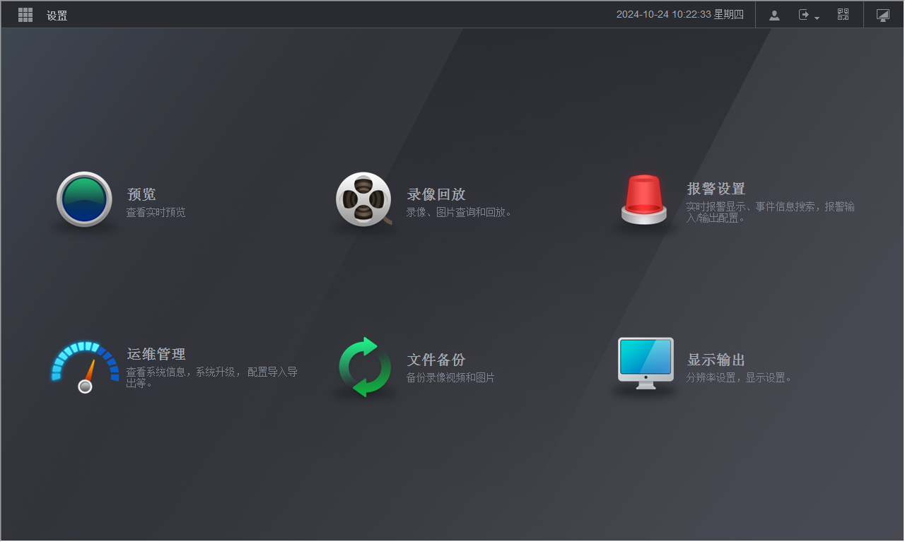The image size is (905, 542).
Task: Click the 分辨率设置，显示设置 description text
Action: [739, 378]
